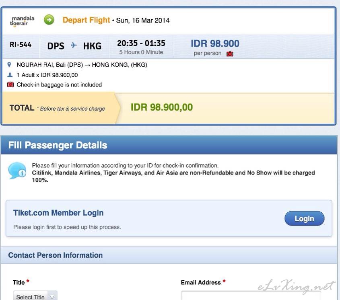Click the red baggage icon beside per person

point(230,53)
